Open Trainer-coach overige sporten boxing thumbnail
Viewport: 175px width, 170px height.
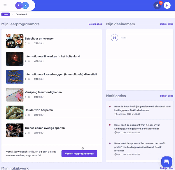click(x=15, y=130)
